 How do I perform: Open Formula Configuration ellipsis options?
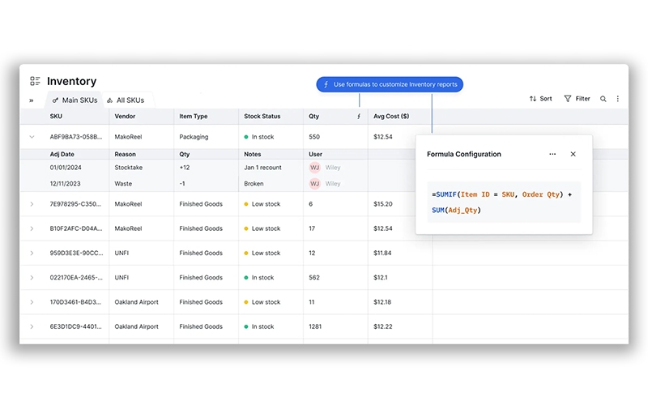(552, 154)
